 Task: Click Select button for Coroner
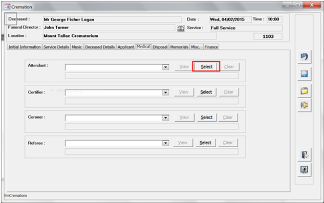click(207, 117)
